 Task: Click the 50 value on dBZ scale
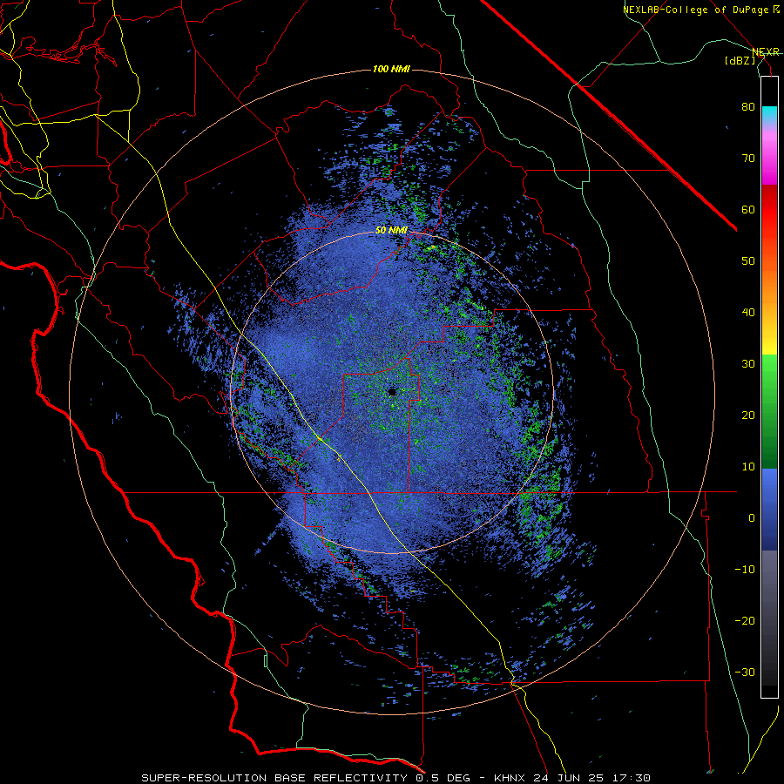point(748,261)
